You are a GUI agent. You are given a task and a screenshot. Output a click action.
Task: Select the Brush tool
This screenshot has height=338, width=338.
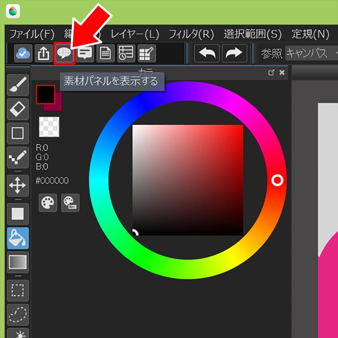point(18,85)
